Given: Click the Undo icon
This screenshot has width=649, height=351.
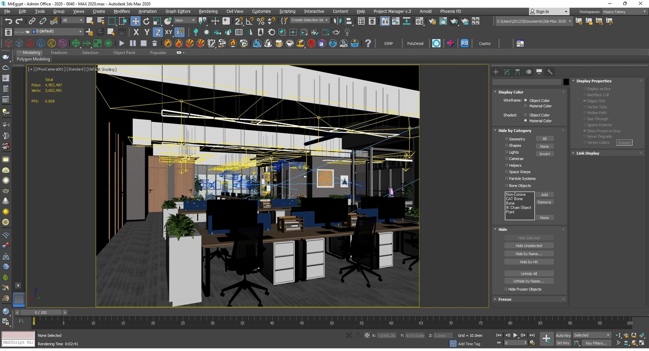Looking at the screenshot, I should coord(9,21).
